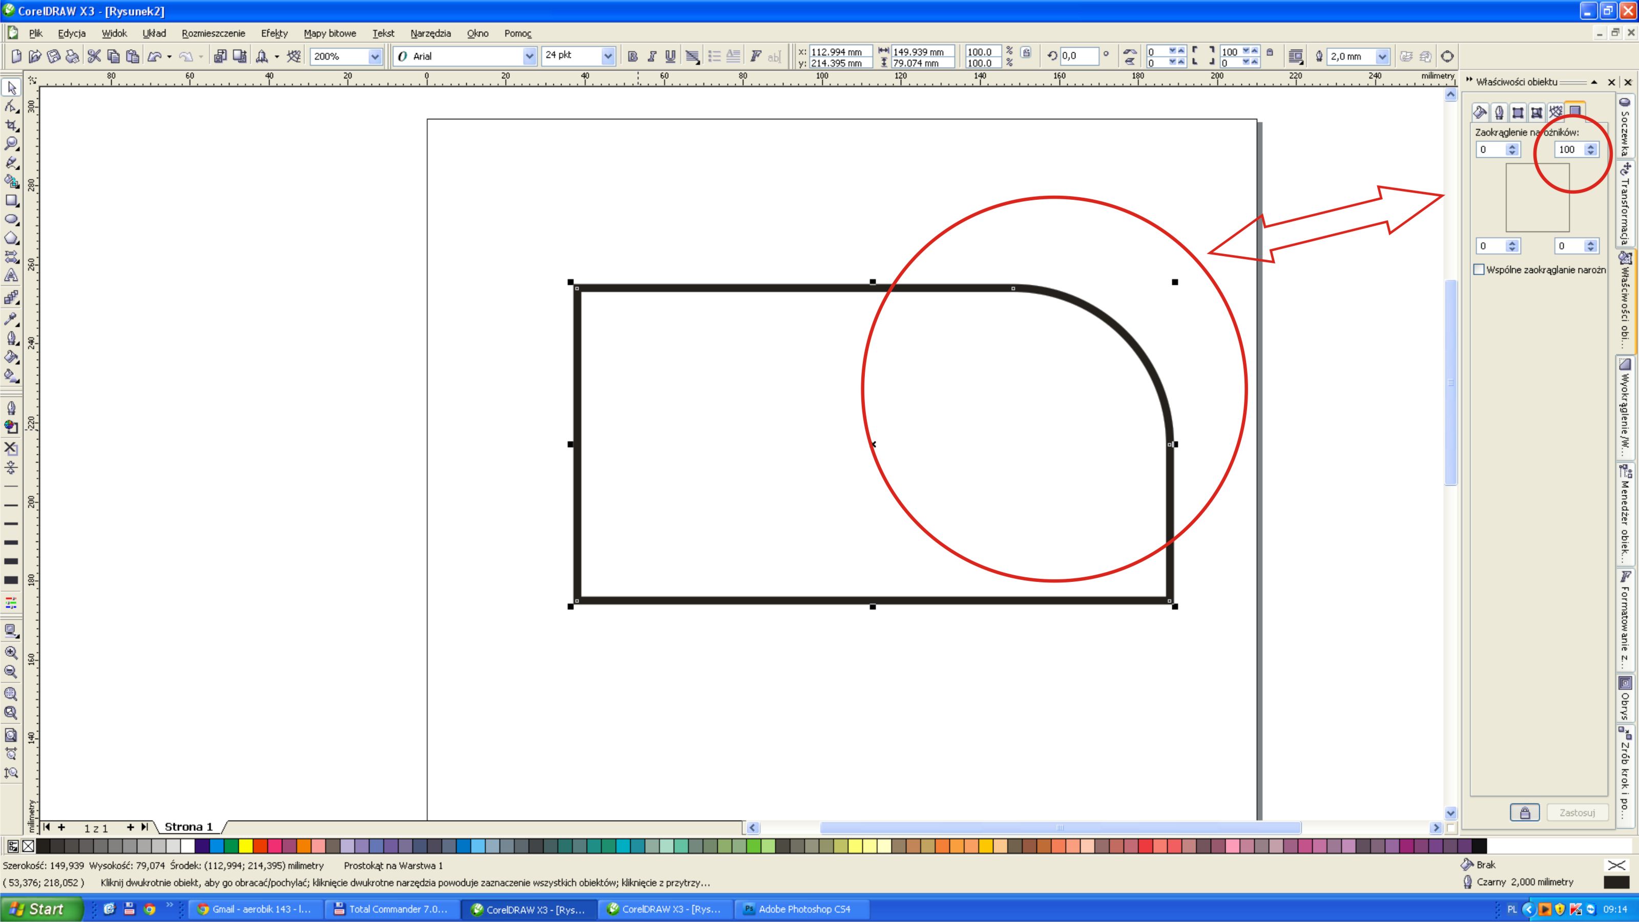This screenshot has height=922, width=1639.
Task: Pick the yellow swatch in color palette
Action: 245,846
